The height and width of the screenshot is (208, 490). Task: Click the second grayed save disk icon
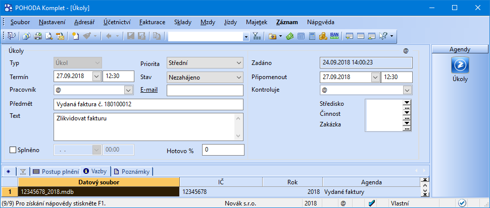point(141,36)
